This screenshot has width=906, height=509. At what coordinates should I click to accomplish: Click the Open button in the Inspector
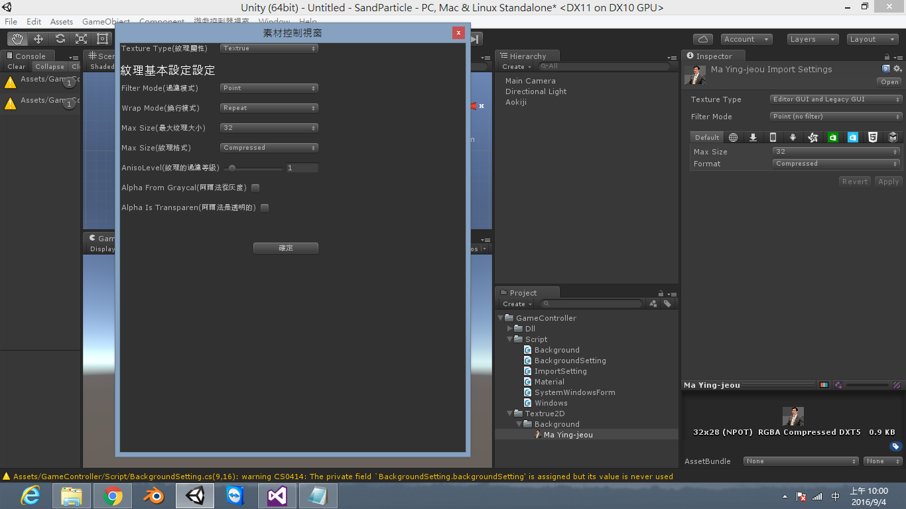[889, 82]
